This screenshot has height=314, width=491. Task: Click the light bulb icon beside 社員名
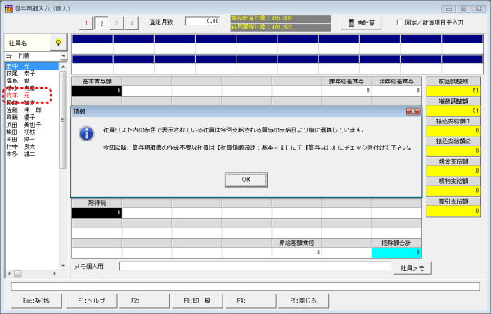pos(58,43)
